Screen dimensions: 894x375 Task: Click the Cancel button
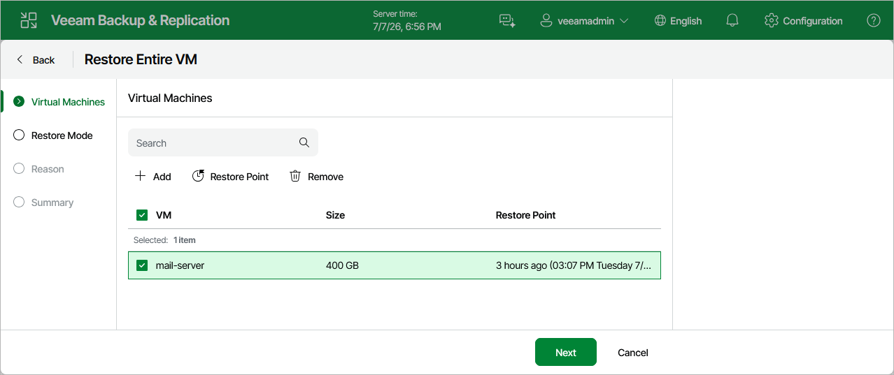coord(633,353)
